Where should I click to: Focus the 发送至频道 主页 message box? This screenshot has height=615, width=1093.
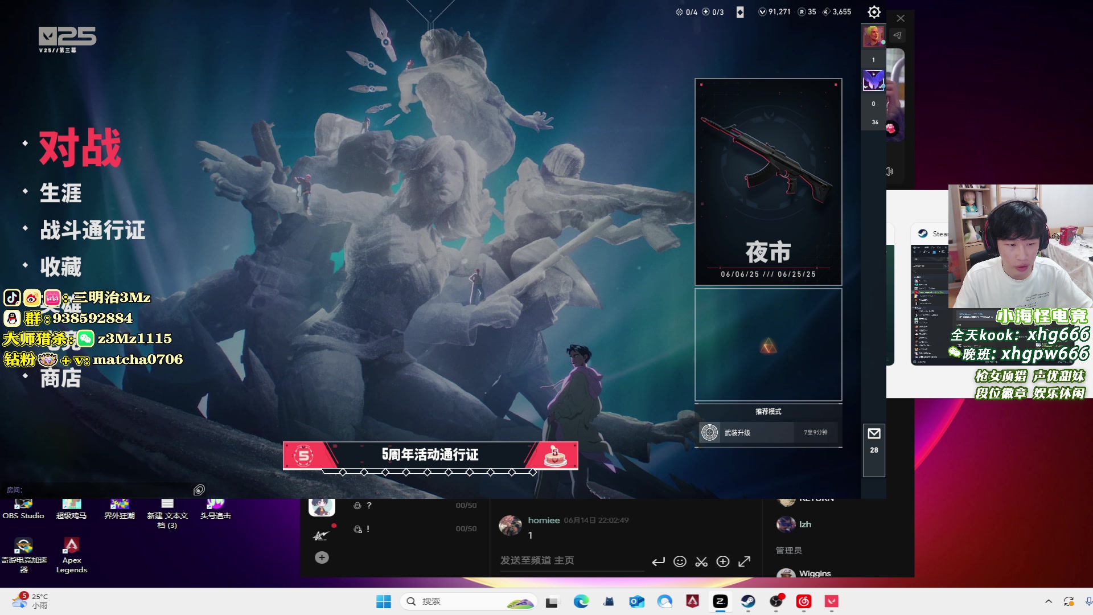pos(571,561)
